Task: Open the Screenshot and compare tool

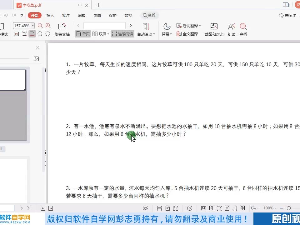Action: coord(214,30)
